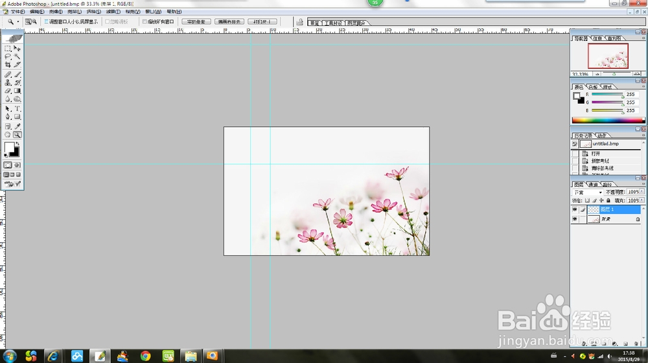
Task: Open the file browser icon in options bar
Action: coord(299,22)
